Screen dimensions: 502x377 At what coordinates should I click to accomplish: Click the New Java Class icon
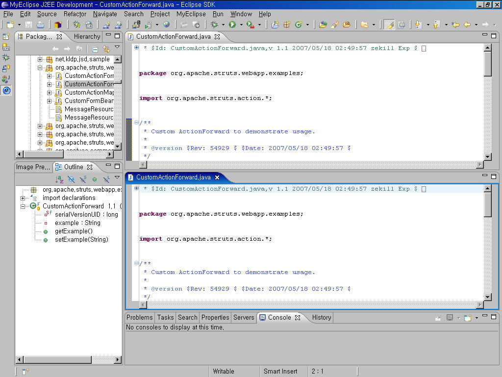click(x=298, y=25)
